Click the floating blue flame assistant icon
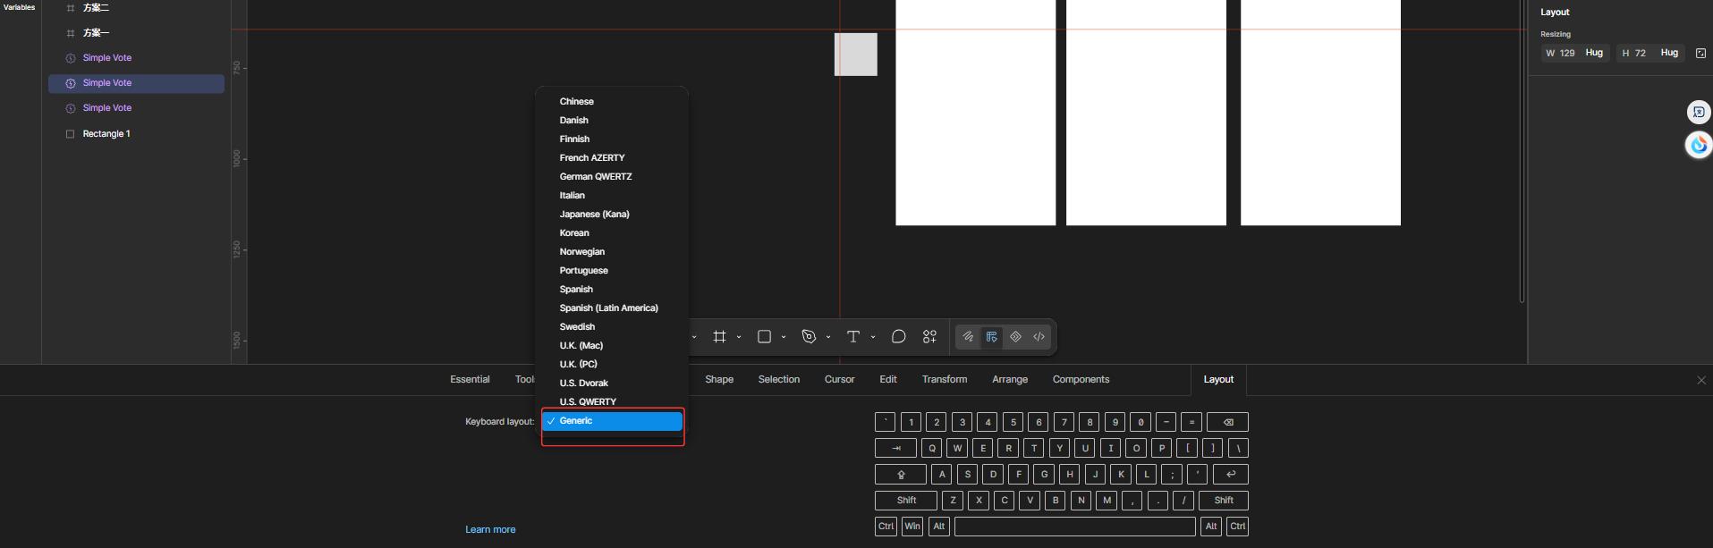 1699,145
